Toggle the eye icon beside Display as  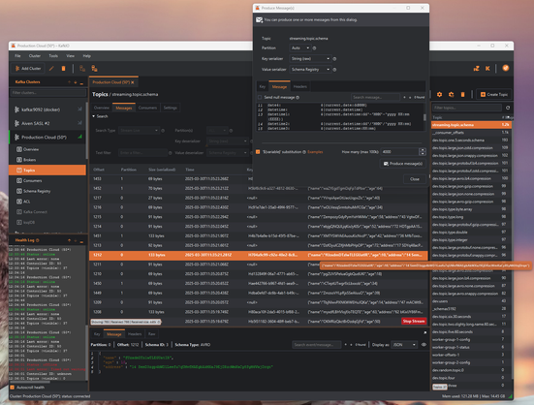click(x=424, y=344)
